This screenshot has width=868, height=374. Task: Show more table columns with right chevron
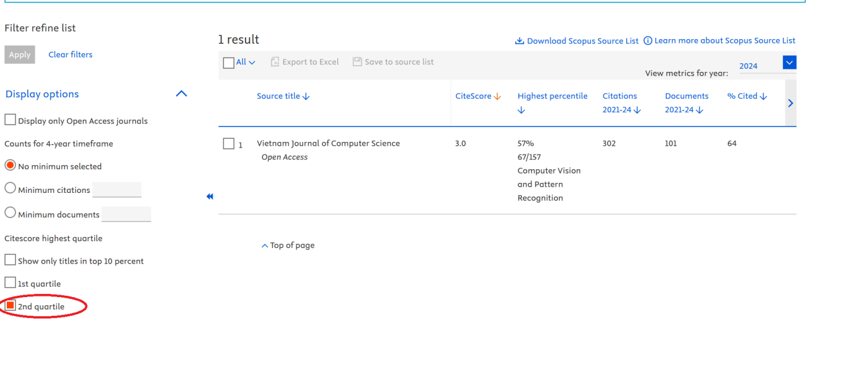point(790,104)
